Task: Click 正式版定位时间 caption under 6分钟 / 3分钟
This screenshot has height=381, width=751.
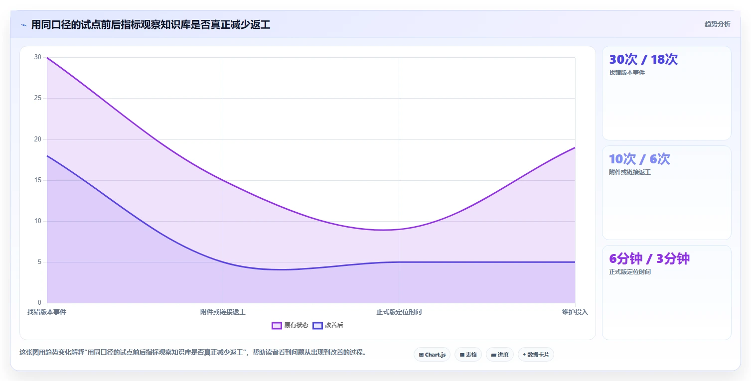Action: click(630, 272)
